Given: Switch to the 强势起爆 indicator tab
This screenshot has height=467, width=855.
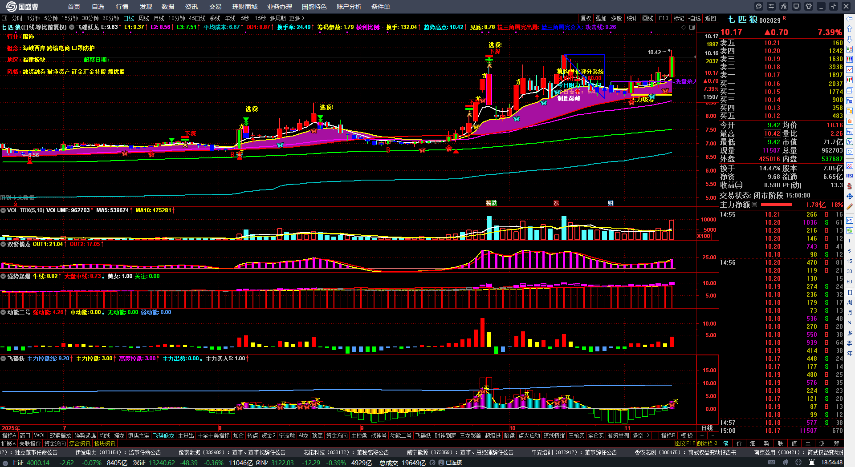Looking at the screenshot, I should point(85,435).
